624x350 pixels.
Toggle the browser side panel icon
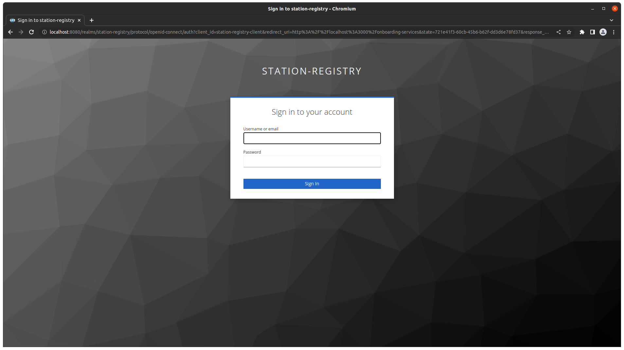pyautogui.click(x=592, y=32)
